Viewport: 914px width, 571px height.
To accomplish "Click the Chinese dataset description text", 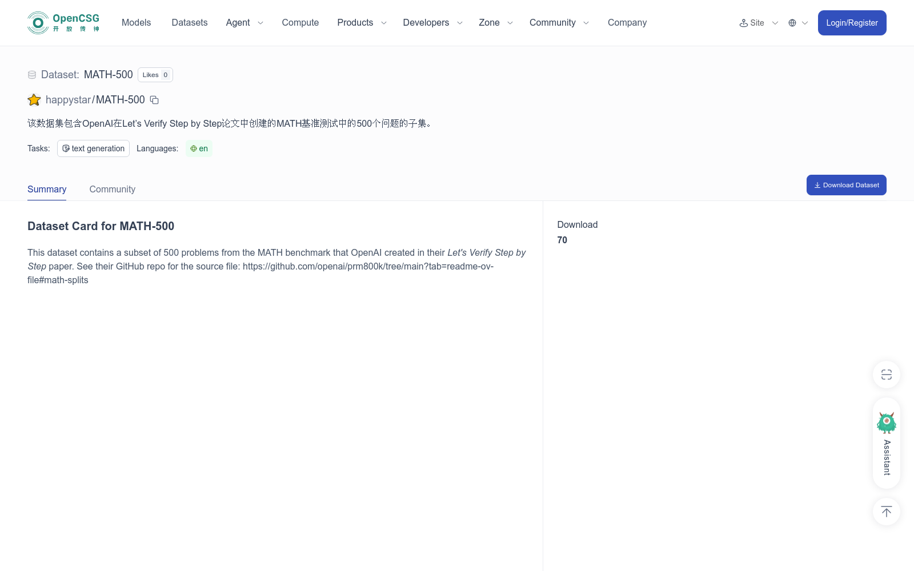I will point(231,123).
